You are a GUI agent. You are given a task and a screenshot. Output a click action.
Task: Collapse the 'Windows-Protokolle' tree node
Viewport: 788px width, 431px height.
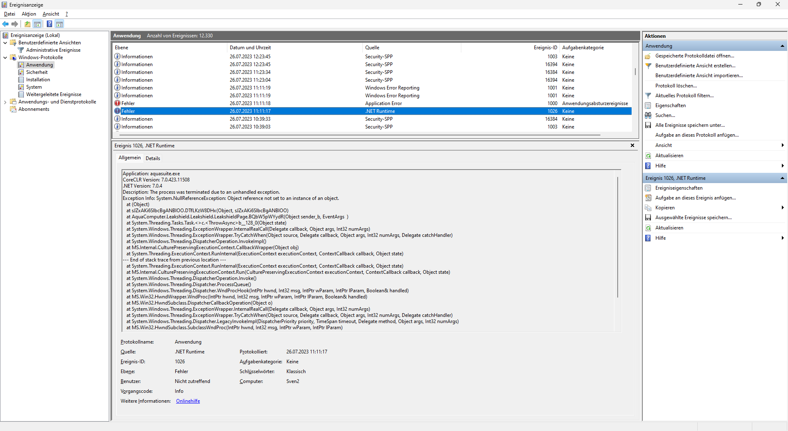(x=5, y=57)
